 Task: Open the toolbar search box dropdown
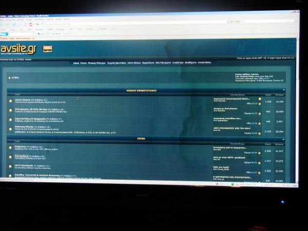[33, 34]
